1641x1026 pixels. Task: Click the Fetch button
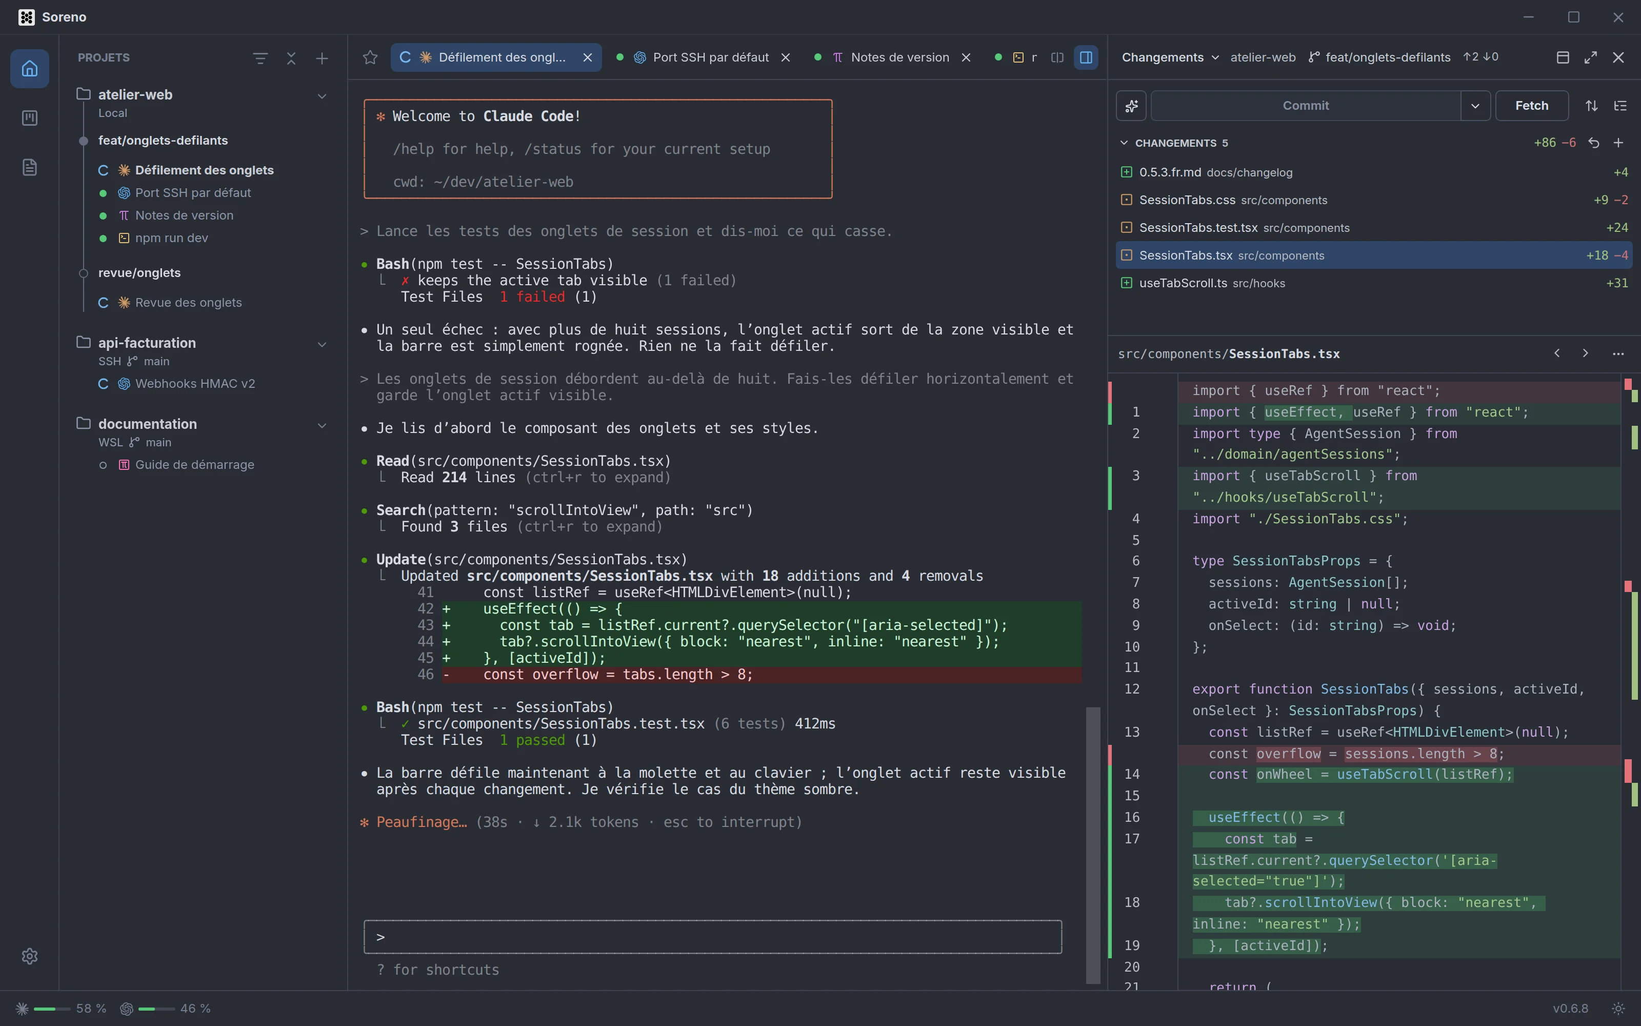click(1532, 106)
